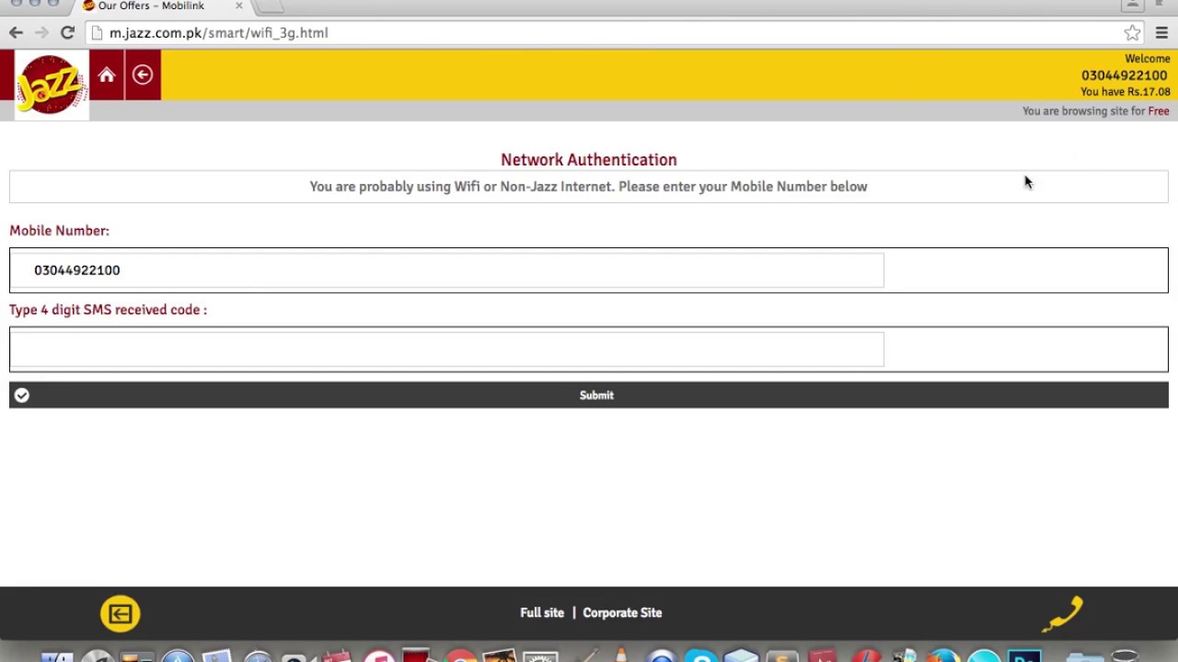Go to the Jazz home page icon

[x=107, y=74]
